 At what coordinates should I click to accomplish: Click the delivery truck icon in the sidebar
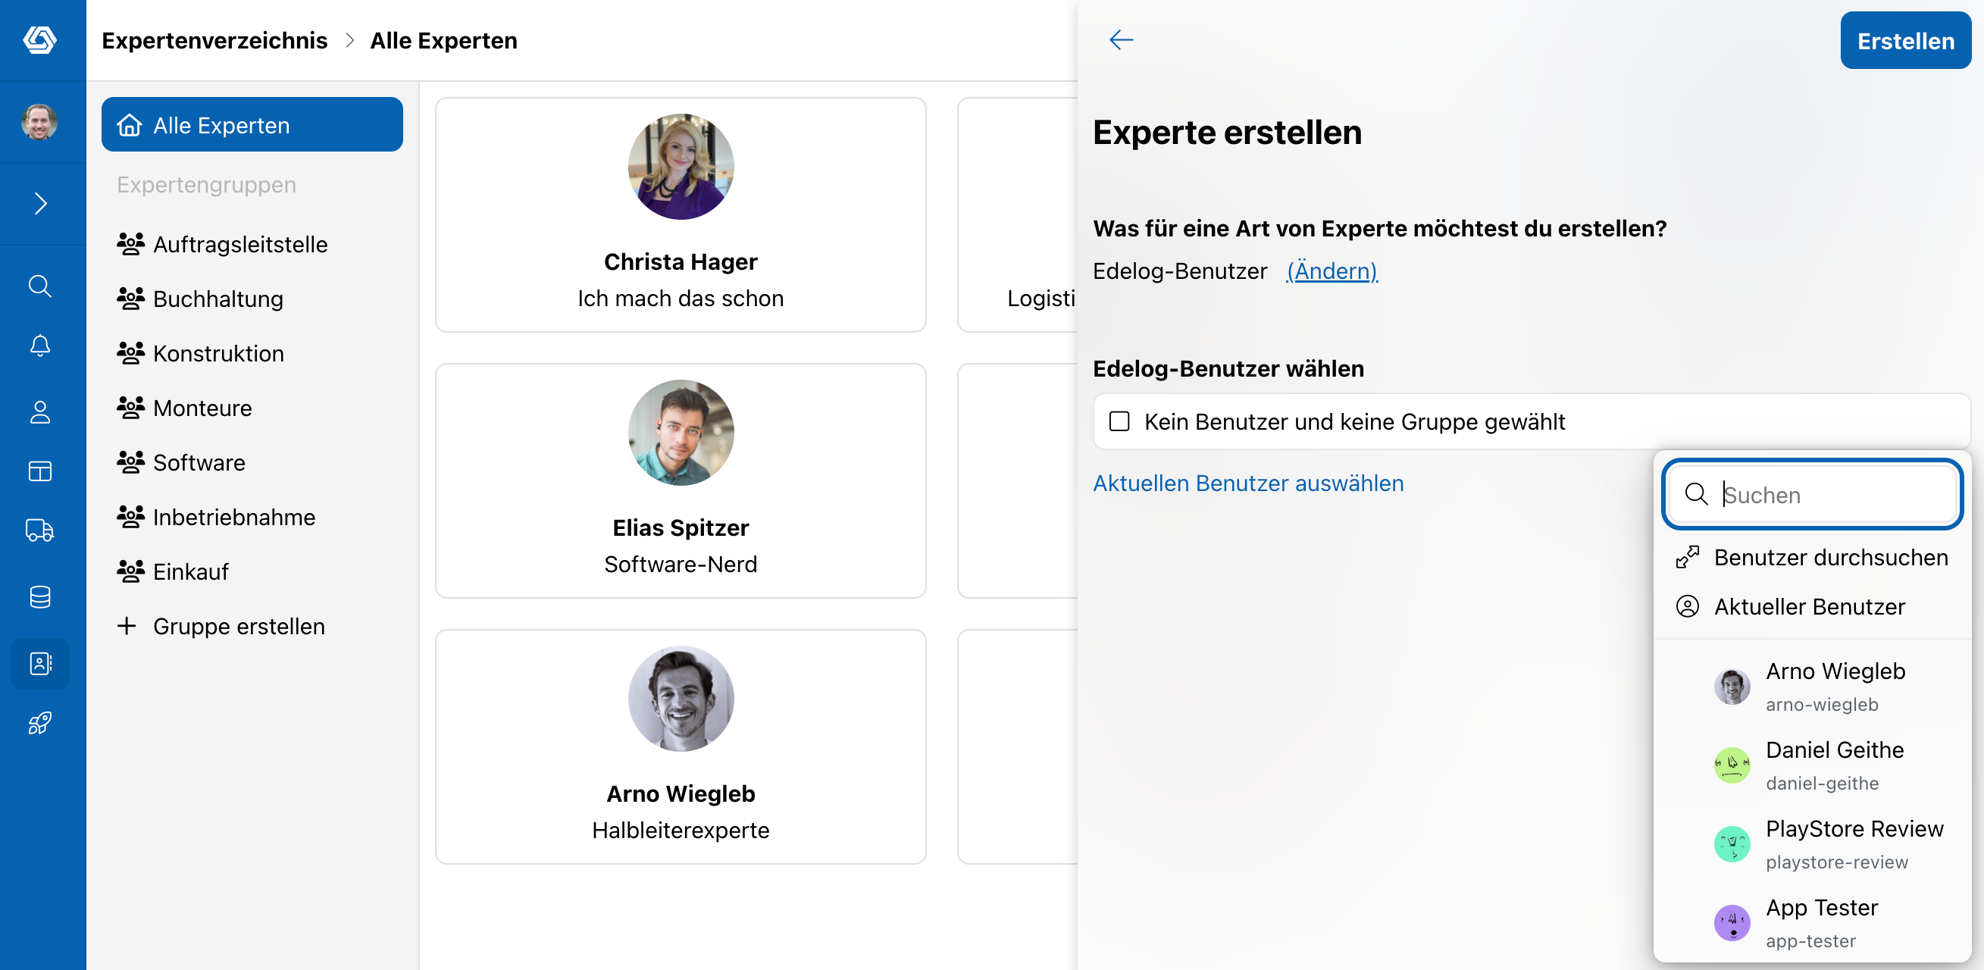coord(40,530)
